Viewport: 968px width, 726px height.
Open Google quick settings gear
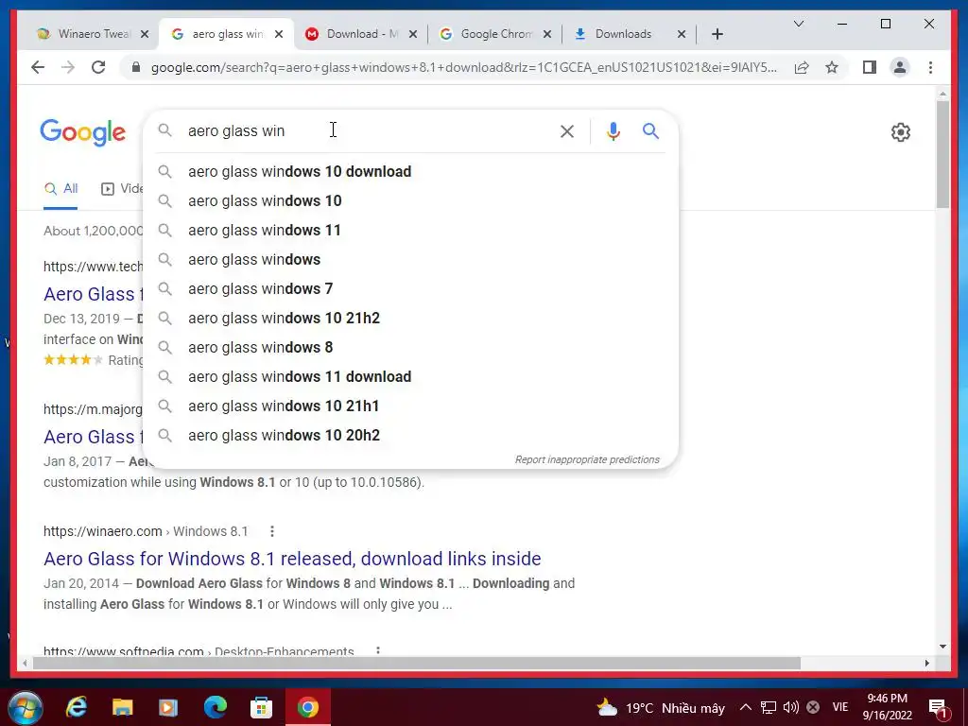[x=901, y=131]
